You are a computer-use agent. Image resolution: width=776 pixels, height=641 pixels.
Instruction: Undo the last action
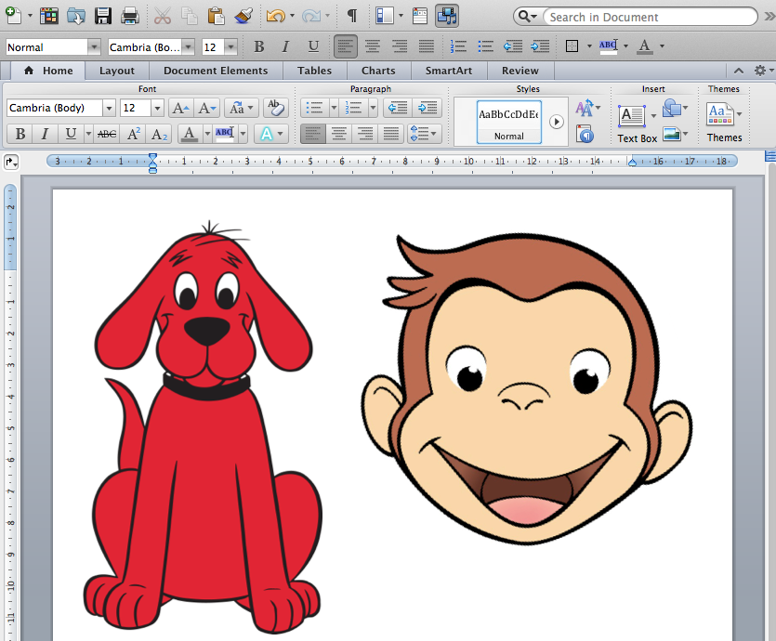point(275,16)
